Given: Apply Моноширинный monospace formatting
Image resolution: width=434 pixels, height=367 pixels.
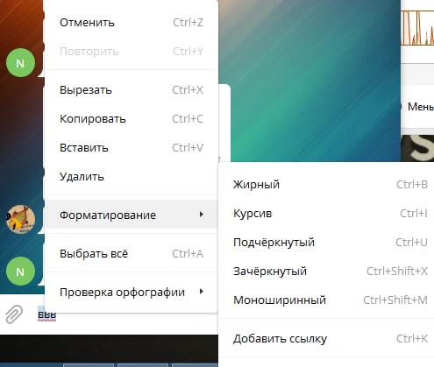Looking at the screenshot, I should coord(326,300).
